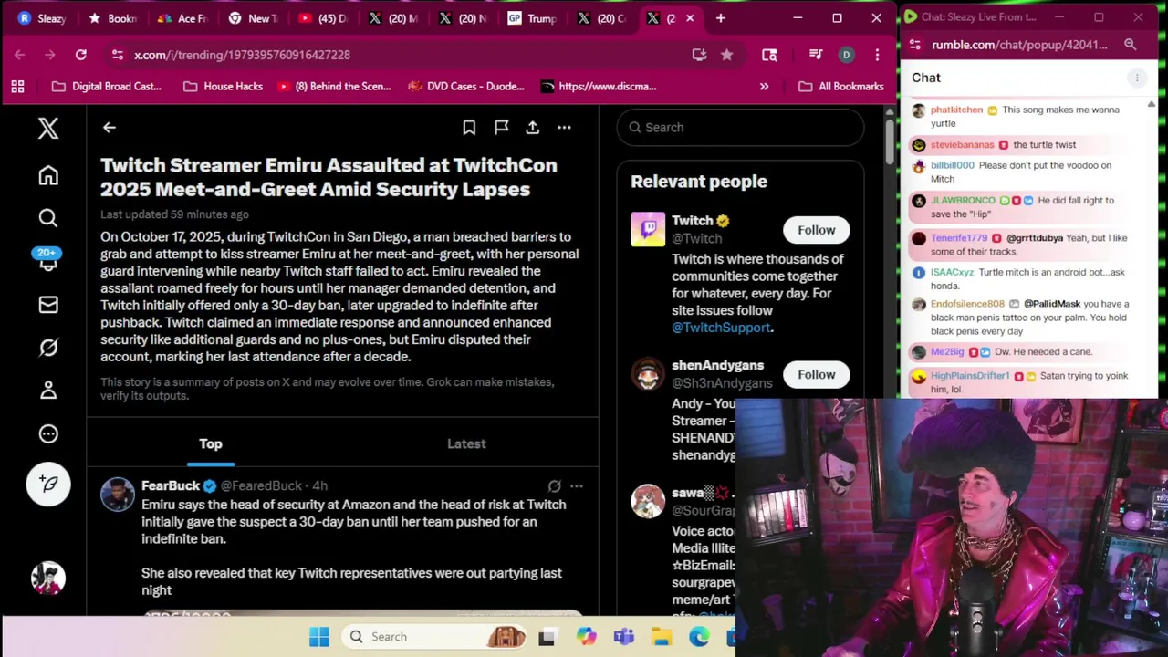The width and height of the screenshot is (1168, 657).
Task: Click the @PallidMask mention in chat
Action: 1051,304
